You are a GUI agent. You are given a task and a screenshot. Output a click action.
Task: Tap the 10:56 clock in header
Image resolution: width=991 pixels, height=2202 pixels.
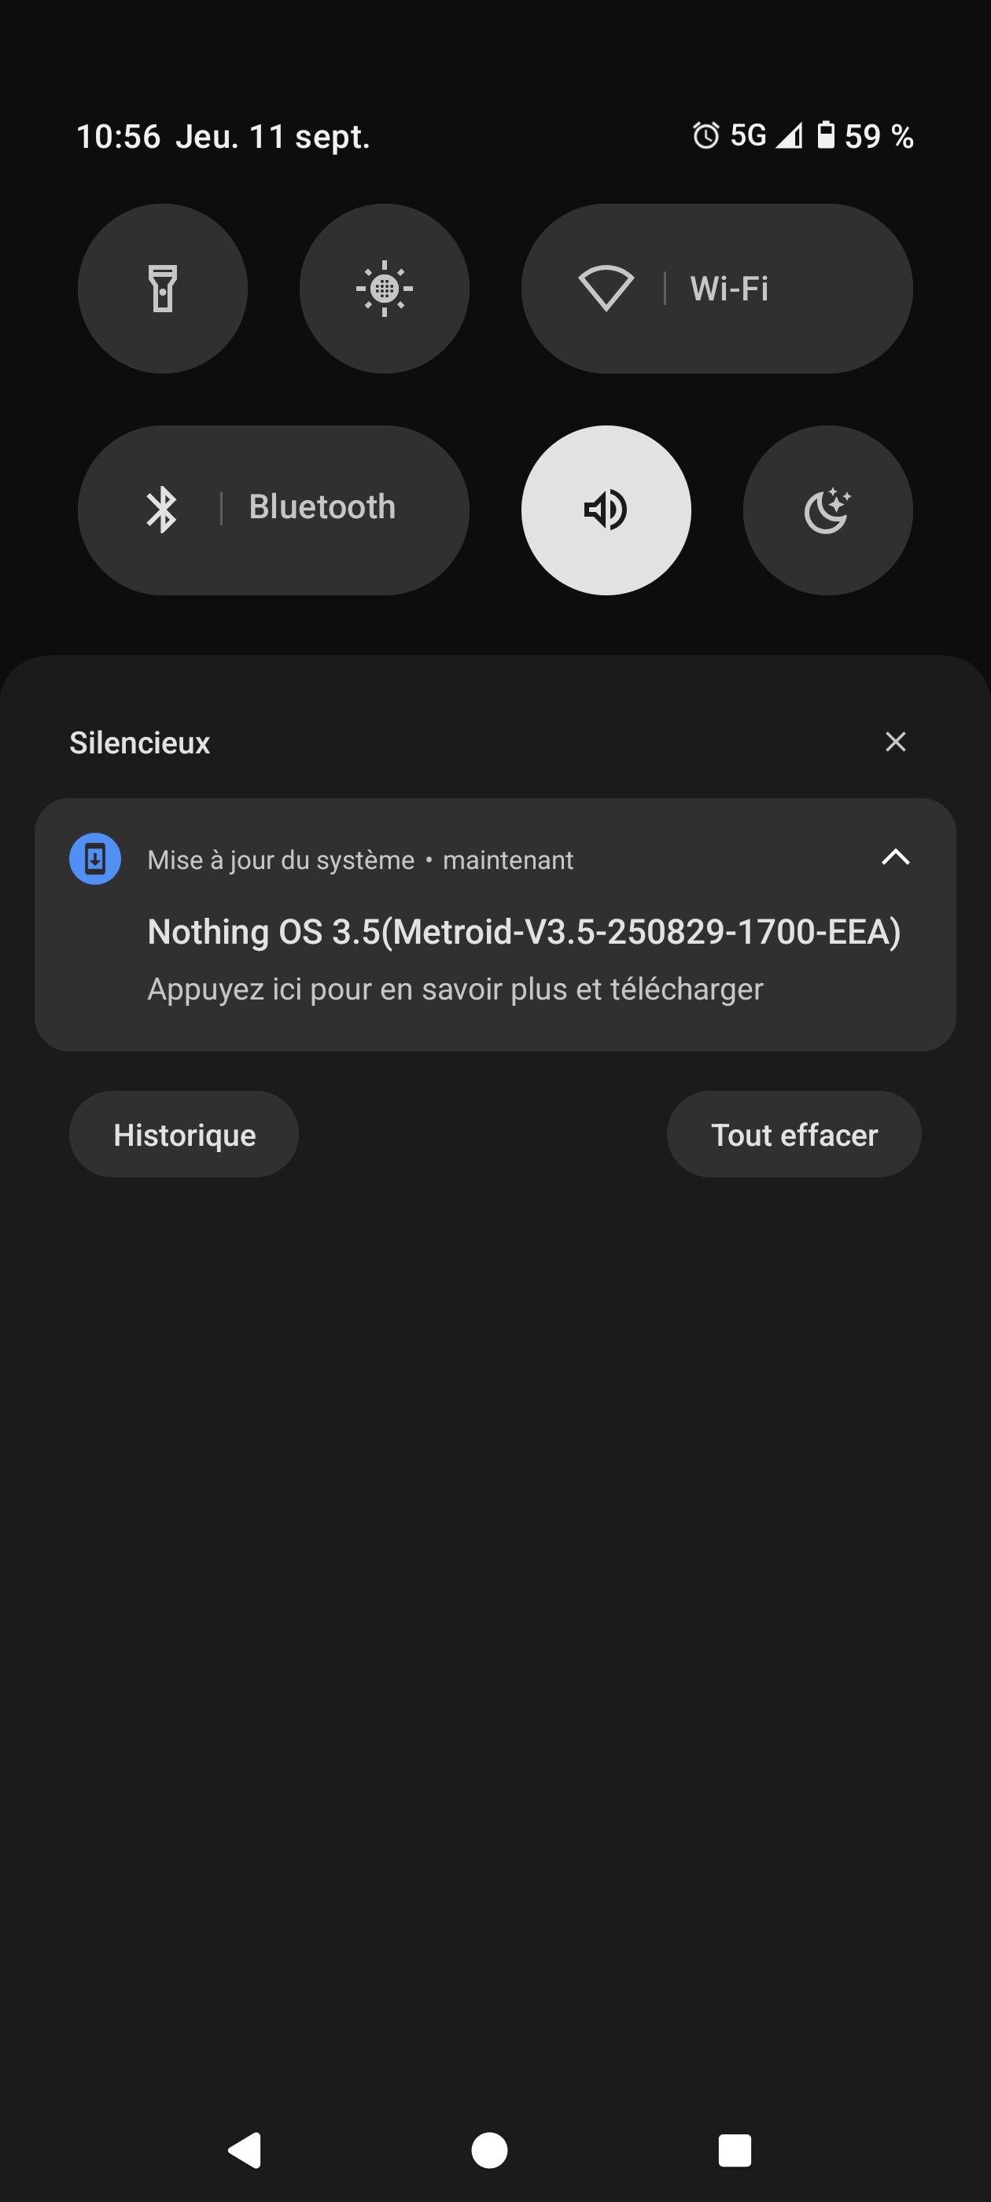(119, 136)
